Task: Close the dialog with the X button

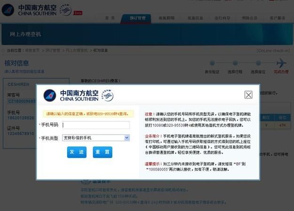Action: tap(248, 95)
